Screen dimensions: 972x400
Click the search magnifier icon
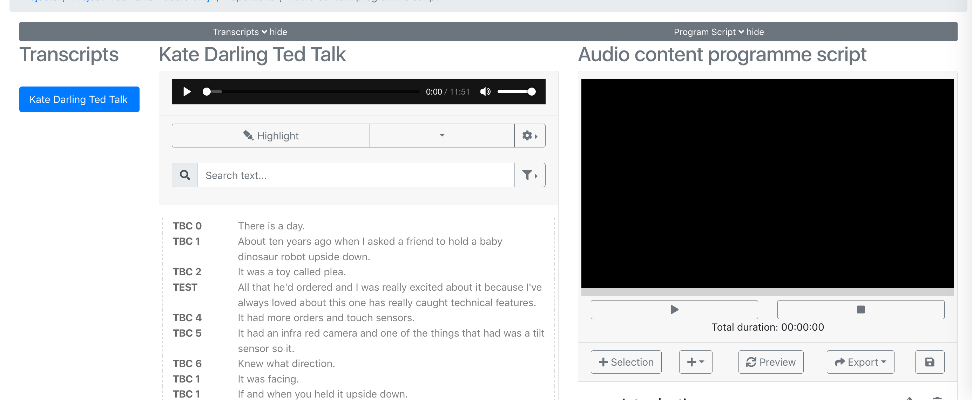[184, 175]
